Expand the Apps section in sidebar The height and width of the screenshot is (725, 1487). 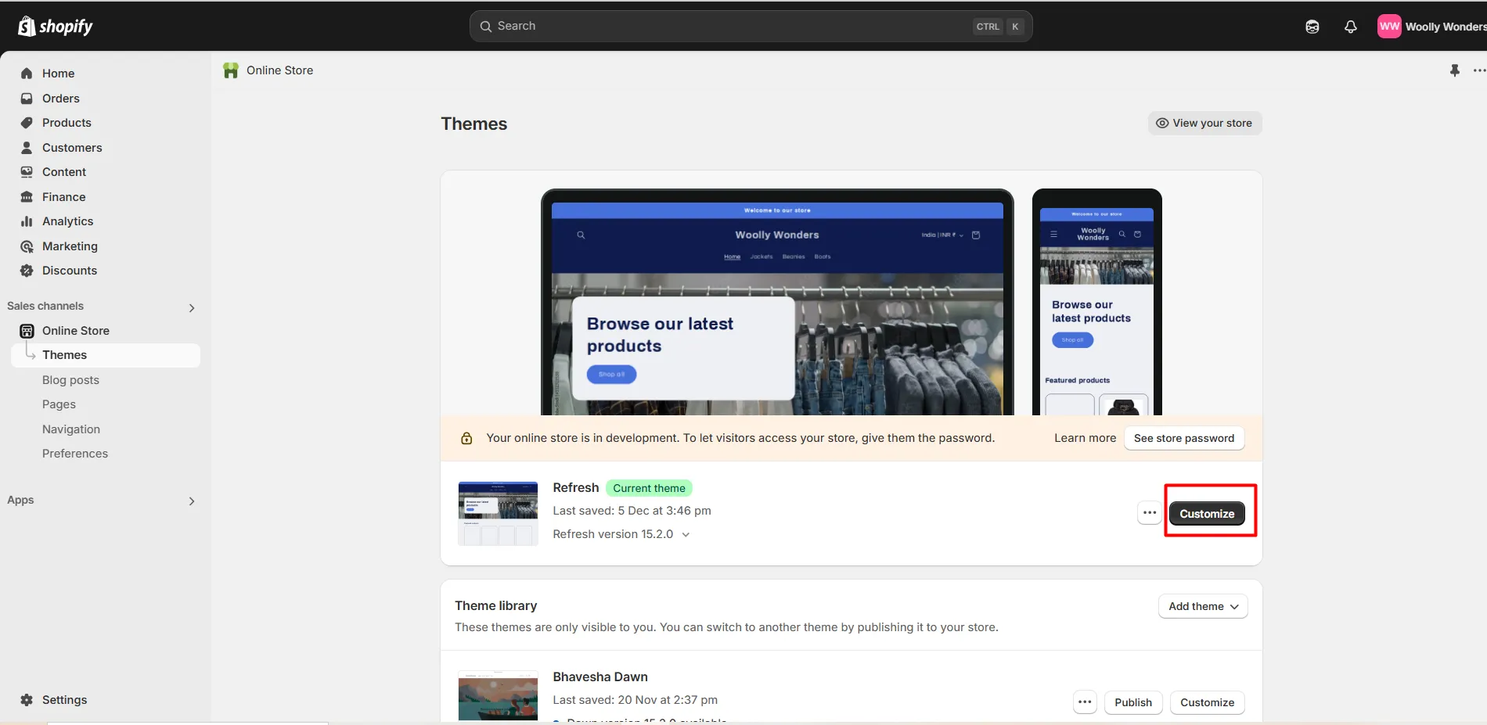click(192, 501)
